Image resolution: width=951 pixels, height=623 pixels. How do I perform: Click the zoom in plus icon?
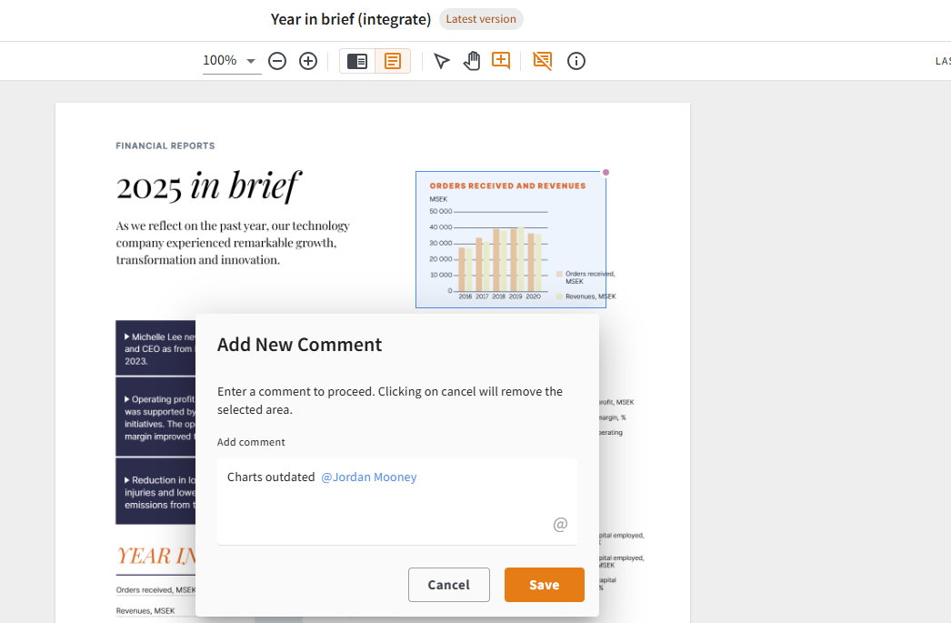(x=308, y=61)
